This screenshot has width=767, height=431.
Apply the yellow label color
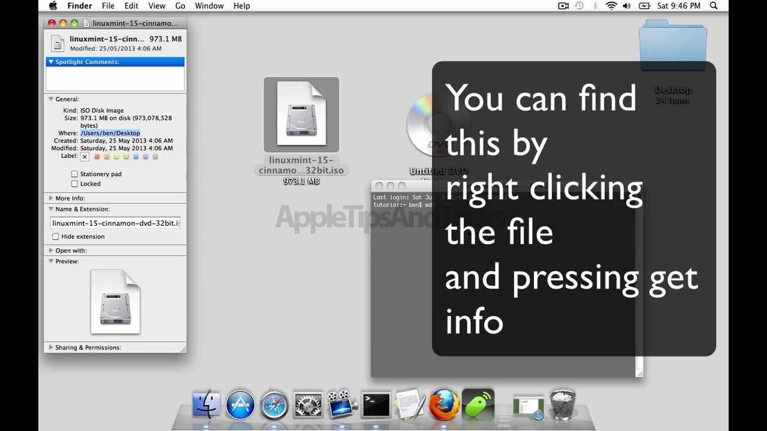(x=116, y=157)
